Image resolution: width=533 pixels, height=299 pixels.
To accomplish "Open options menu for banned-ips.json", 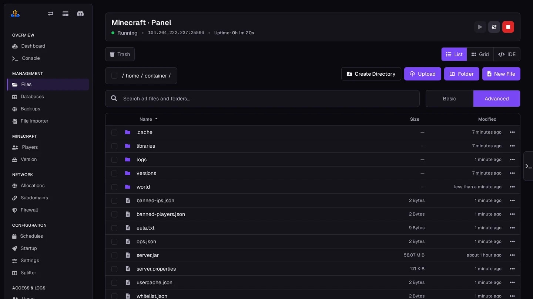I will pos(512,200).
